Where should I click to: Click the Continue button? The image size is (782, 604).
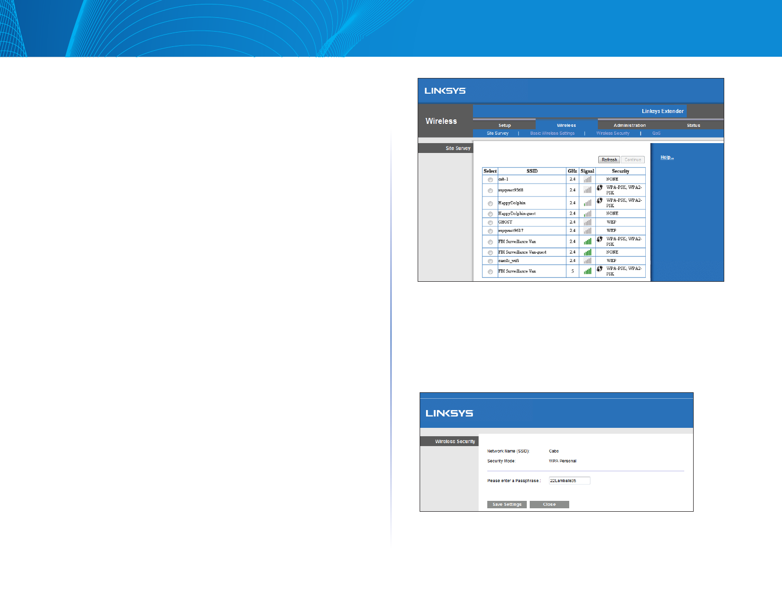coord(633,160)
